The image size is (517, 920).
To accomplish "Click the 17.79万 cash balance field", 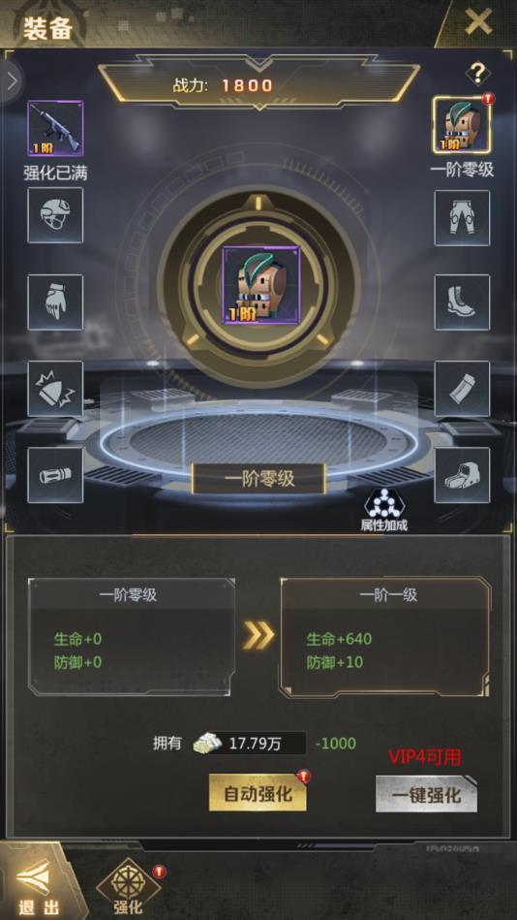I will click(x=251, y=744).
